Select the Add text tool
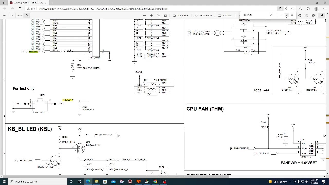 tap(225, 16)
